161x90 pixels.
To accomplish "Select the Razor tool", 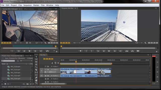I will (x=36, y=70).
